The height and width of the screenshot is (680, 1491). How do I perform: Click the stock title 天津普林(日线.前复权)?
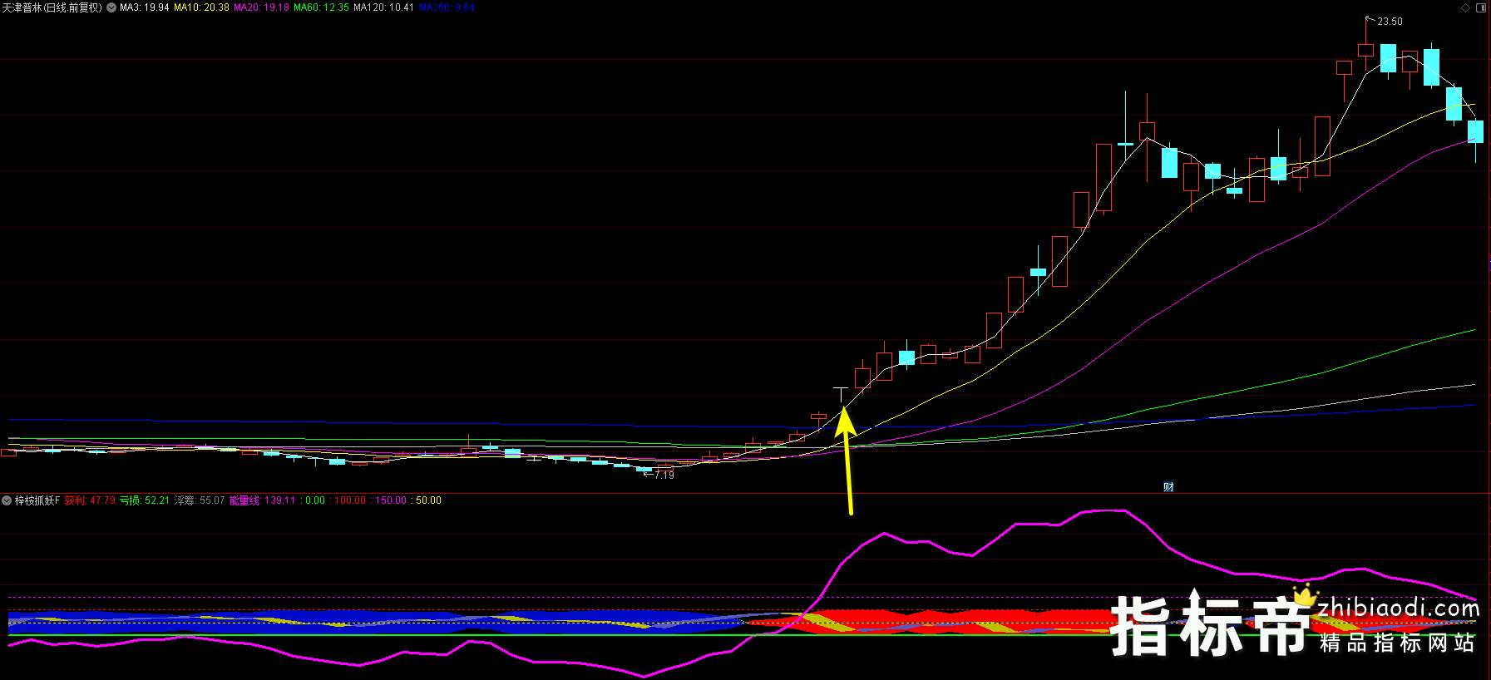[52, 7]
